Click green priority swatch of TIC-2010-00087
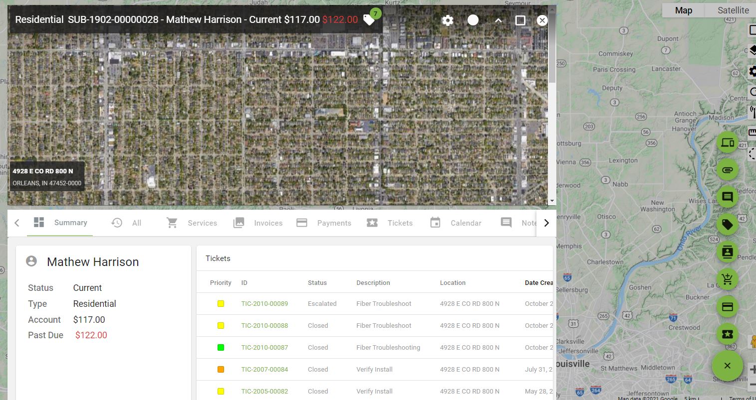 tap(221, 347)
